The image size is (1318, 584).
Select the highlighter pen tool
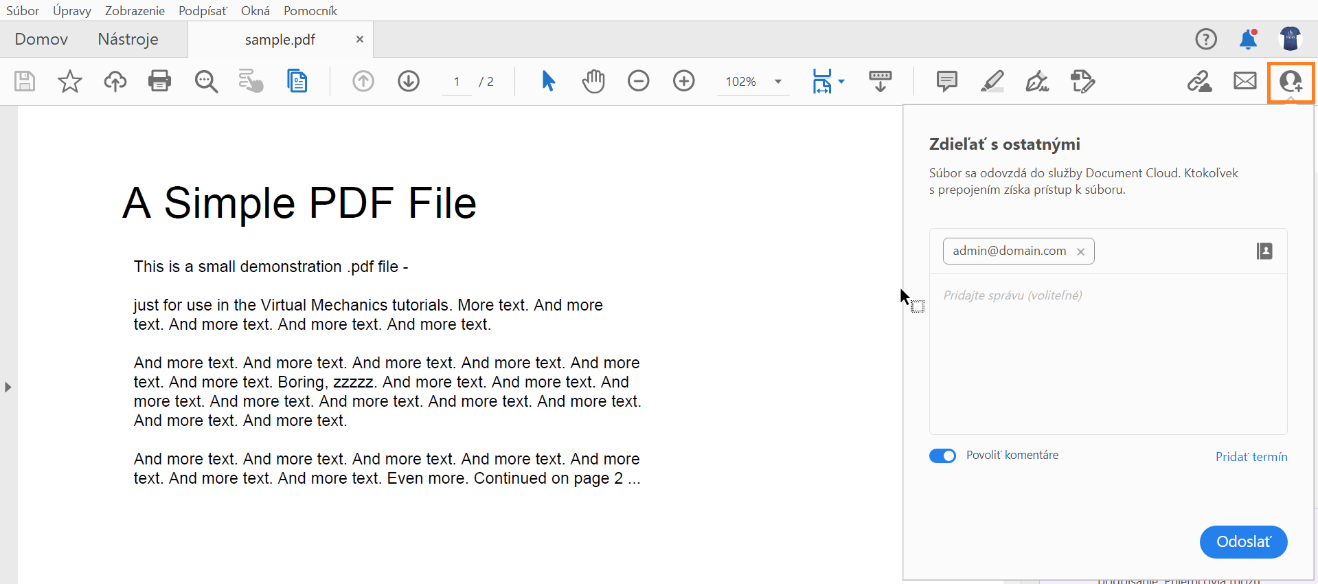[x=992, y=81]
